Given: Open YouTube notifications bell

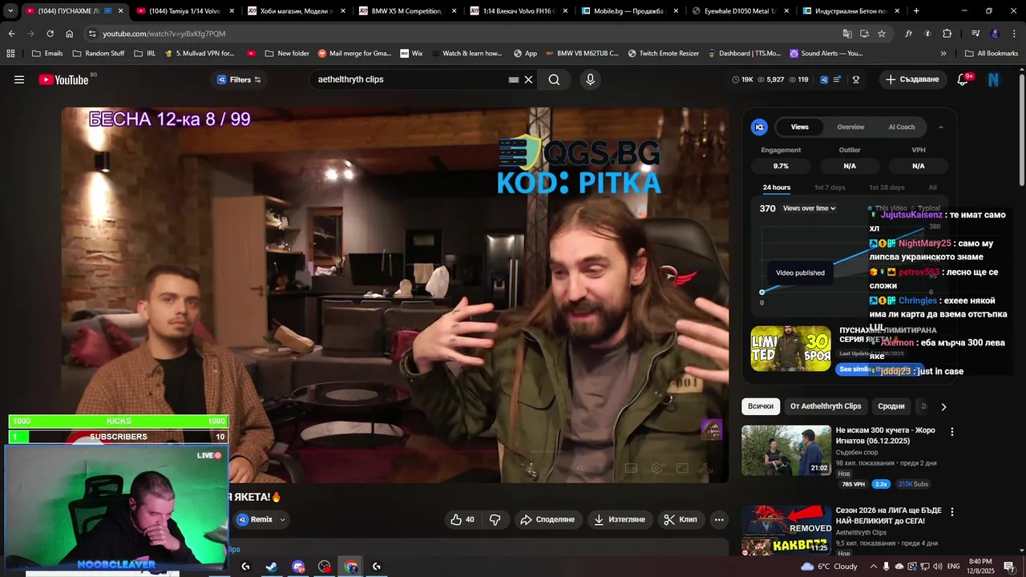Looking at the screenshot, I should (964, 79).
